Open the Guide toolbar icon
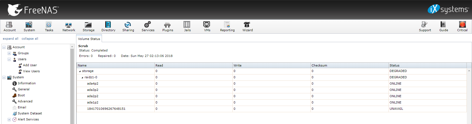Screen dimensions: 472x124 tap(443, 27)
